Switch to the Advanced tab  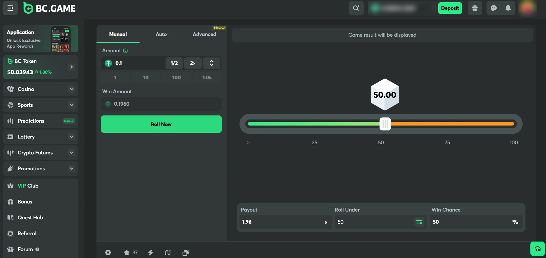(205, 34)
